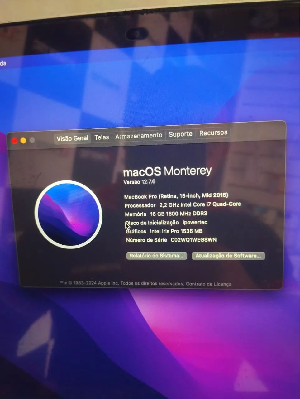Open the Armazenamento tab
300x399 pixels.
[139, 136]
